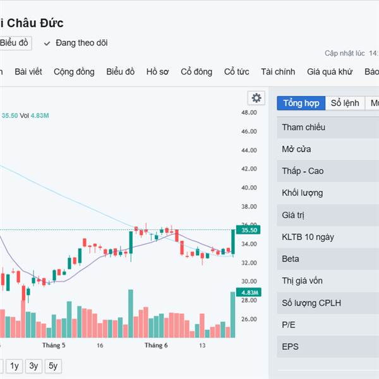
Task: Click the Tháng 6 timeline marker
Action: click(156, 345)
